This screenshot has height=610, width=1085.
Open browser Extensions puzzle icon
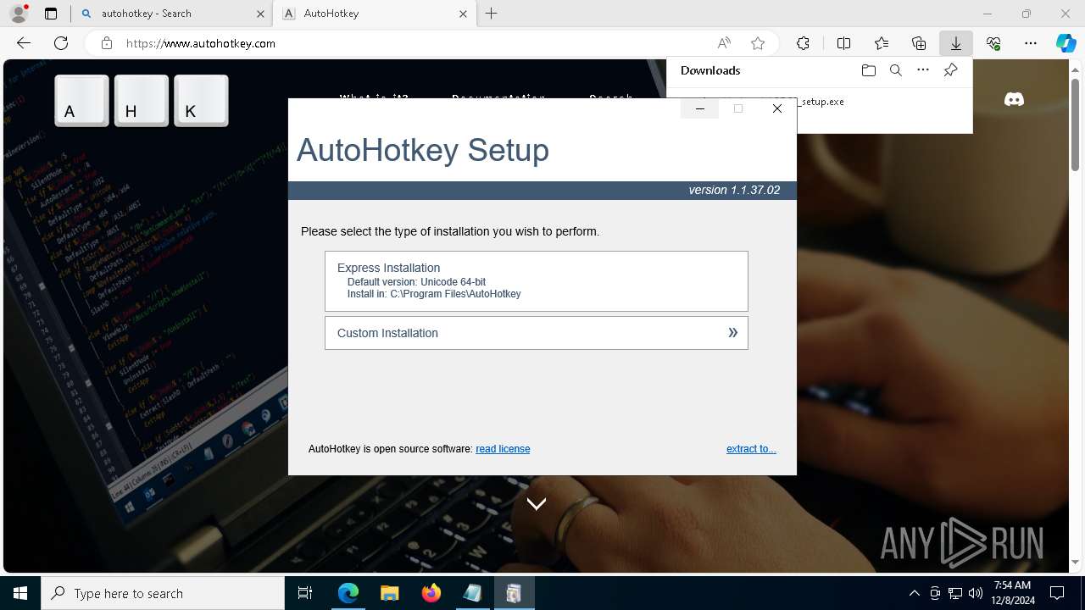803,43
